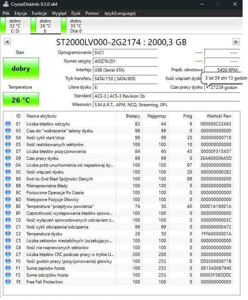Screen dimensions: 248x300
Task: Click the serial number field WDZTKJD1
Action: (125, 61)
